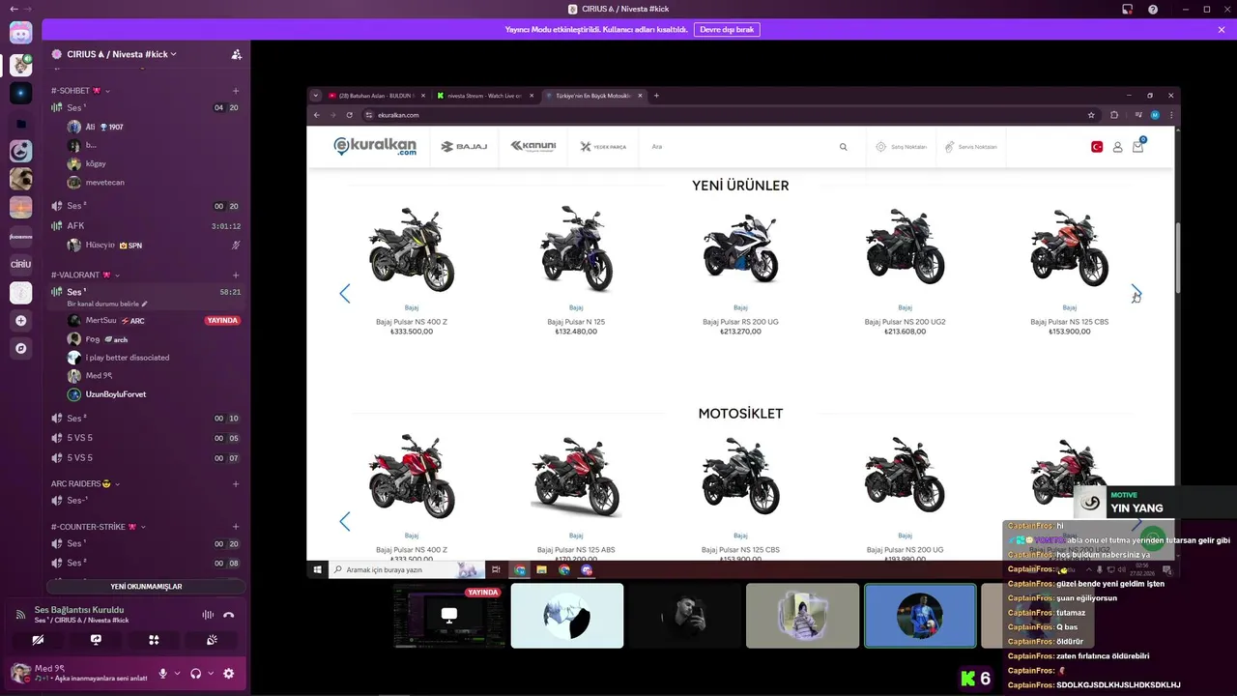Switch to the Batuhan Aslan YouTube tab
The image size is (1237, 696).
click(376, 96)
